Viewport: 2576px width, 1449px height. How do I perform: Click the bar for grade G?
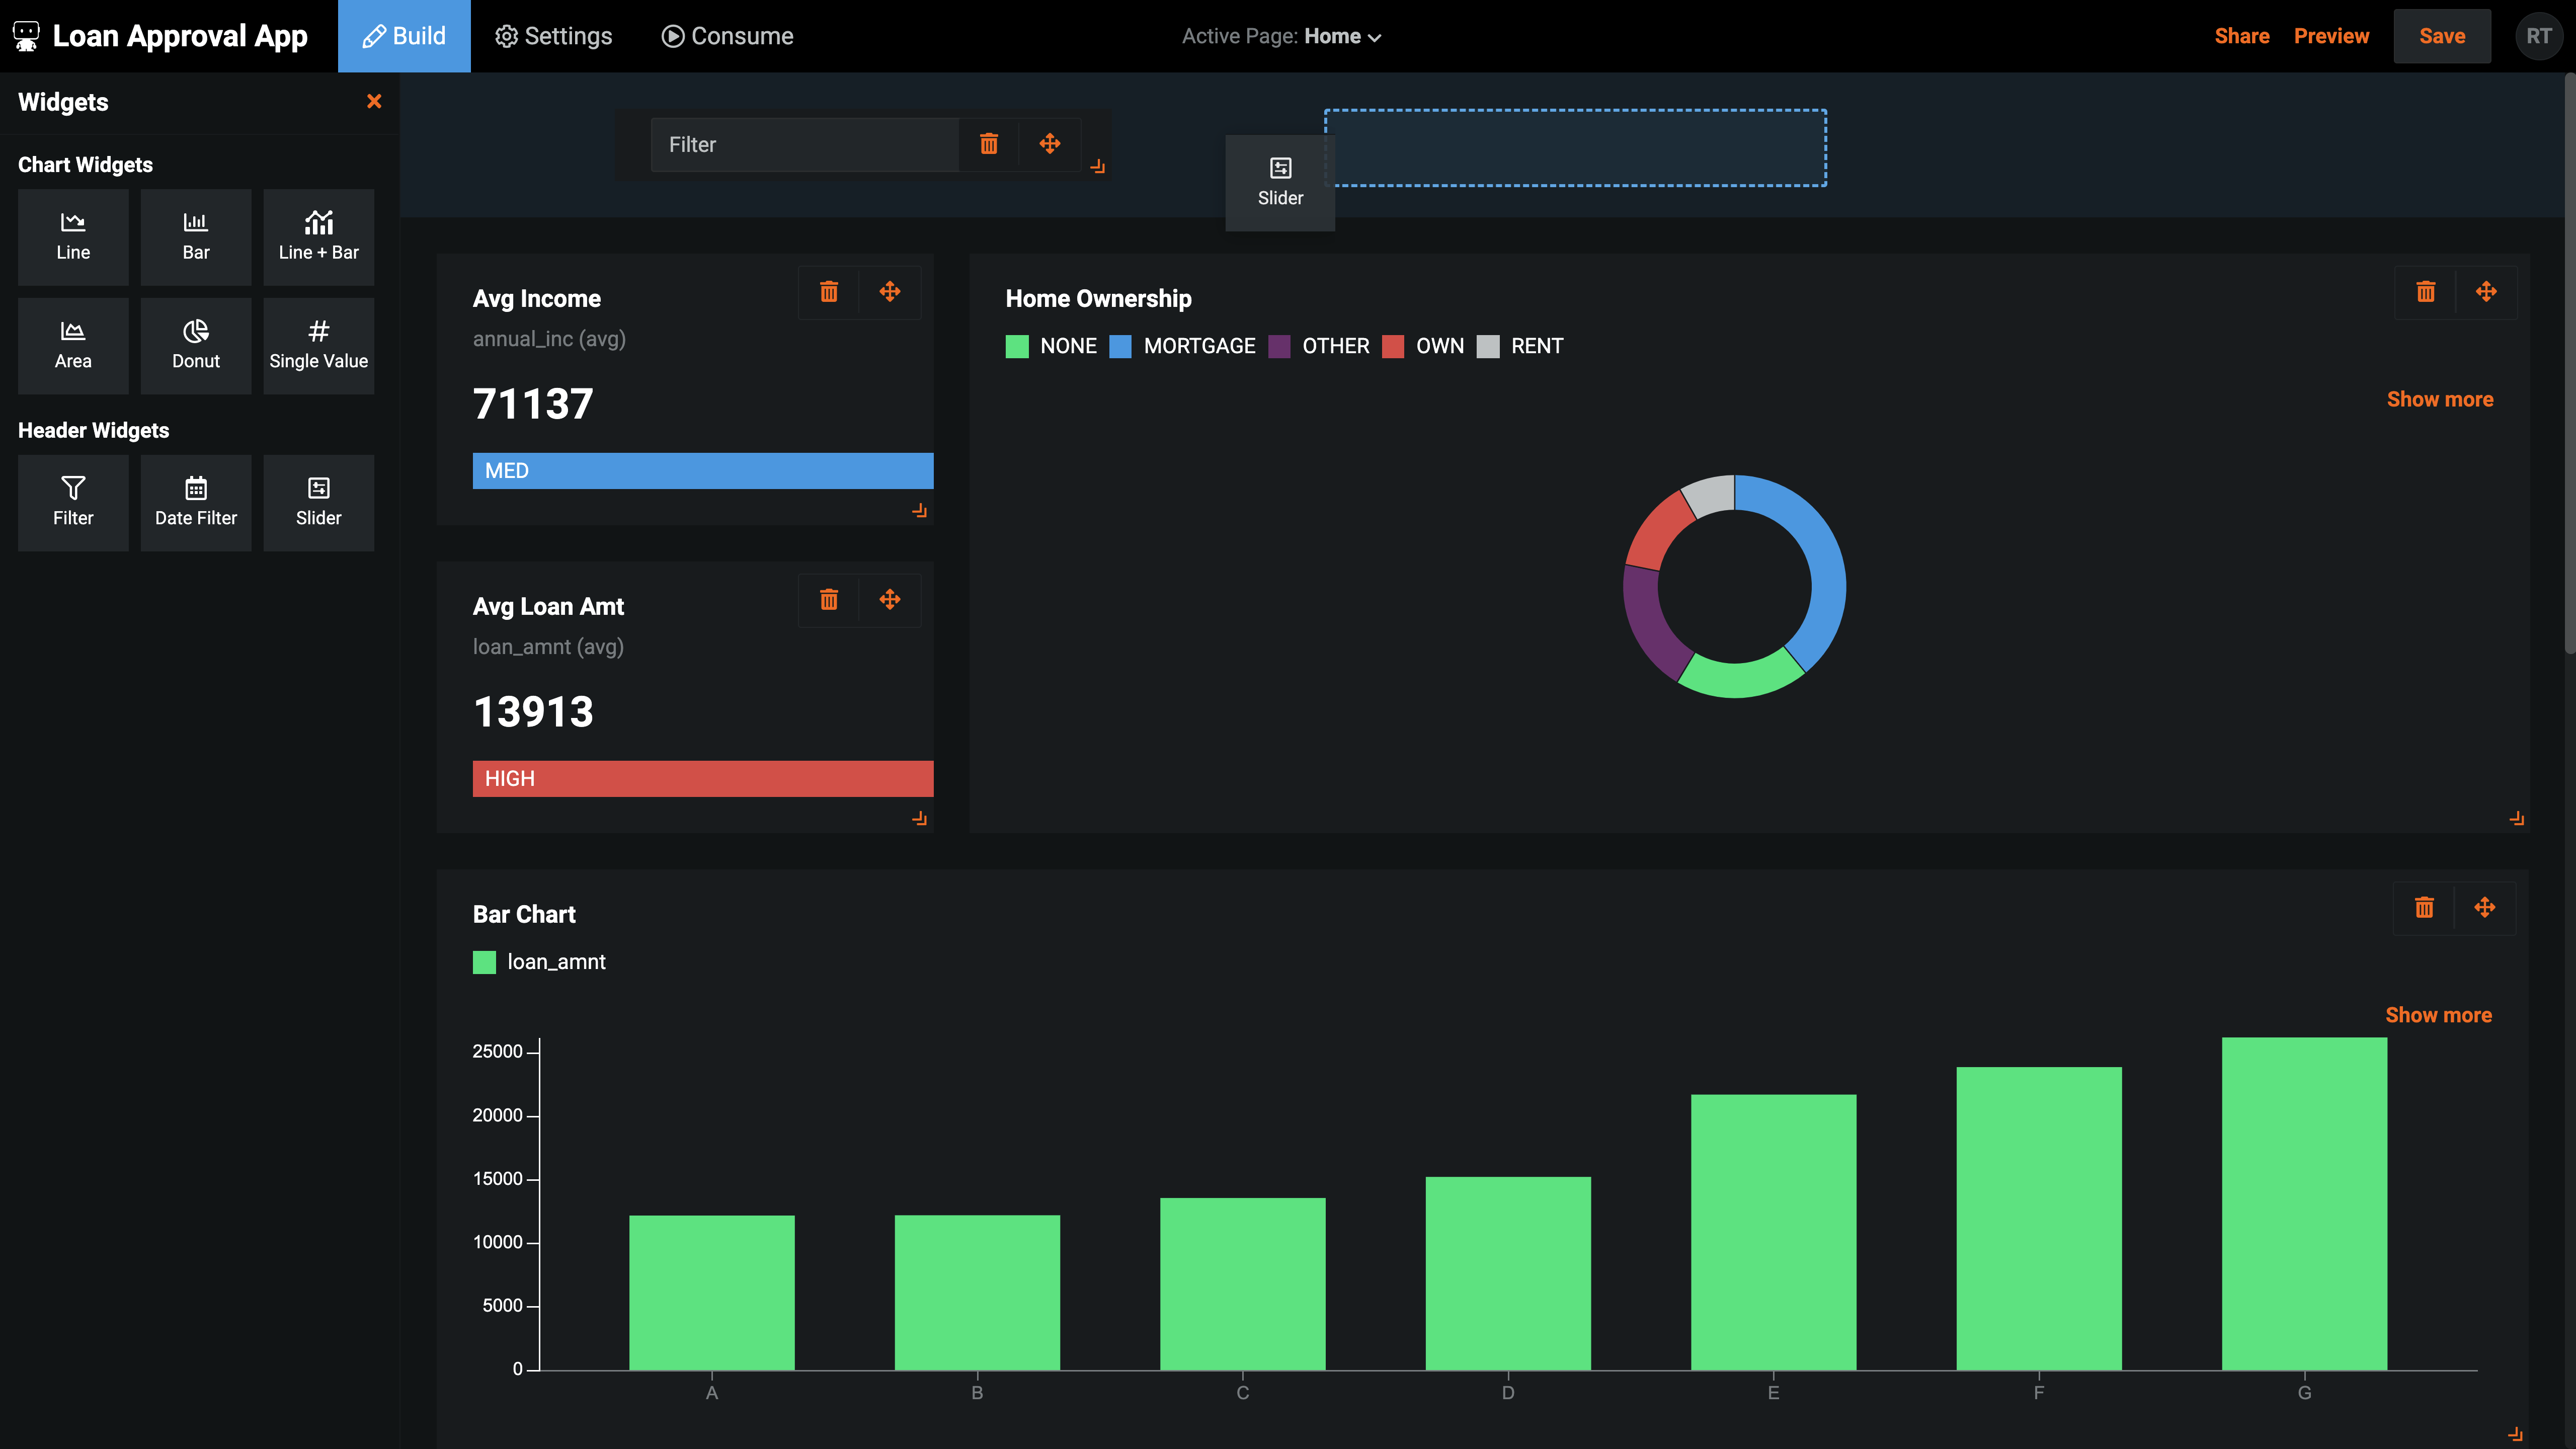point(2304,1204)
